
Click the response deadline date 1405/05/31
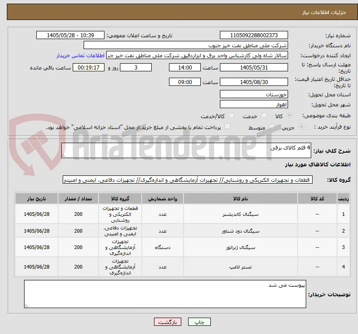(254, 68)
